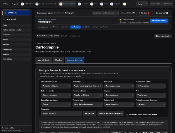Click the VAVI logo in the header

6,4
